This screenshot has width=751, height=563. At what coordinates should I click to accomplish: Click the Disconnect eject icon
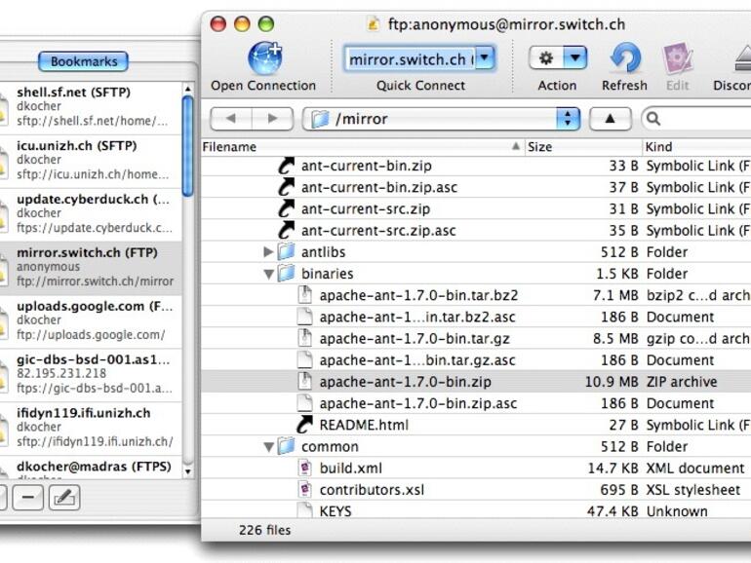(743, 58)
